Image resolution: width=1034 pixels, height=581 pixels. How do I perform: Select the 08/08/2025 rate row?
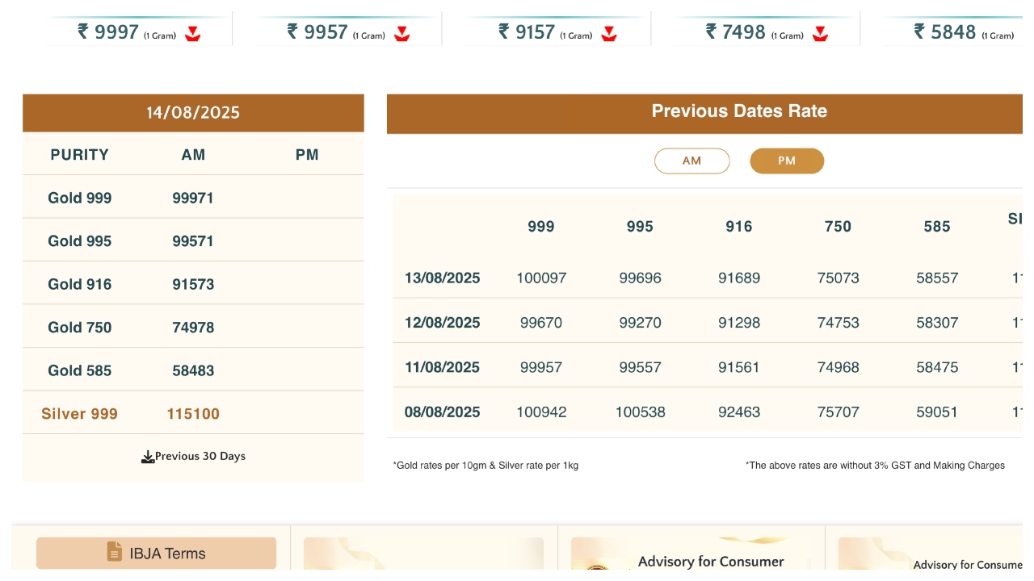[x=443, y=412]
